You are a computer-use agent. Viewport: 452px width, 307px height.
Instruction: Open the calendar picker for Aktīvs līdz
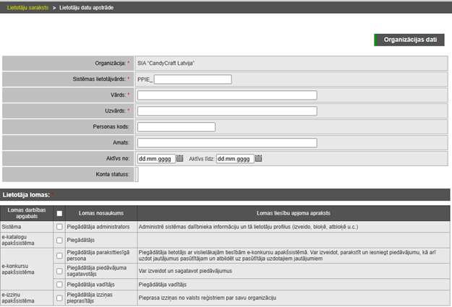click(258, 159)
